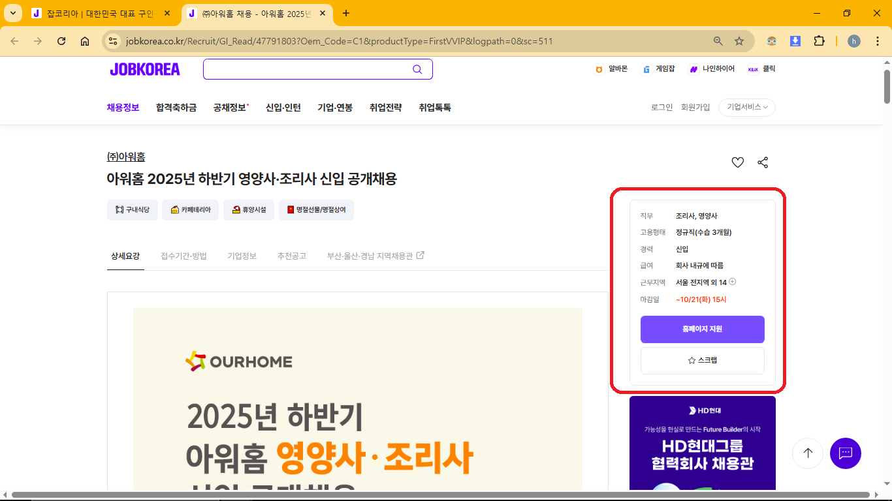Select the 합격축하금 menu item
Image resolution: width=892 pixels, height=501 pixels.
point(176,108)
